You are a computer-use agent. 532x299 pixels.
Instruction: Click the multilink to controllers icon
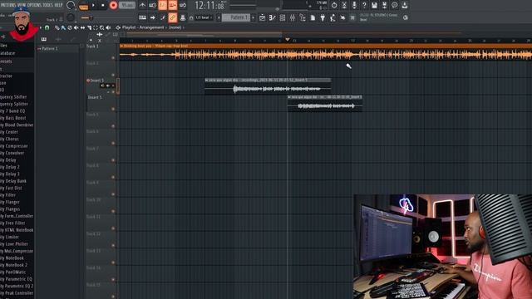(183, 17)
